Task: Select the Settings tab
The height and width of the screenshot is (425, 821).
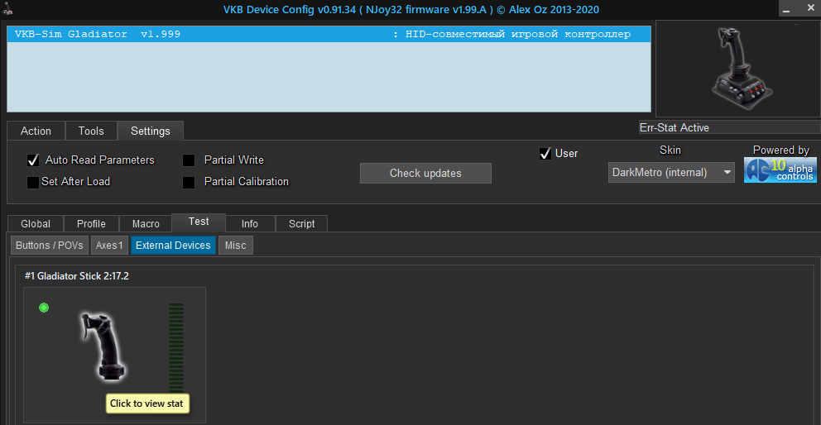Action: pyautogui.click(x=151, y=131)
